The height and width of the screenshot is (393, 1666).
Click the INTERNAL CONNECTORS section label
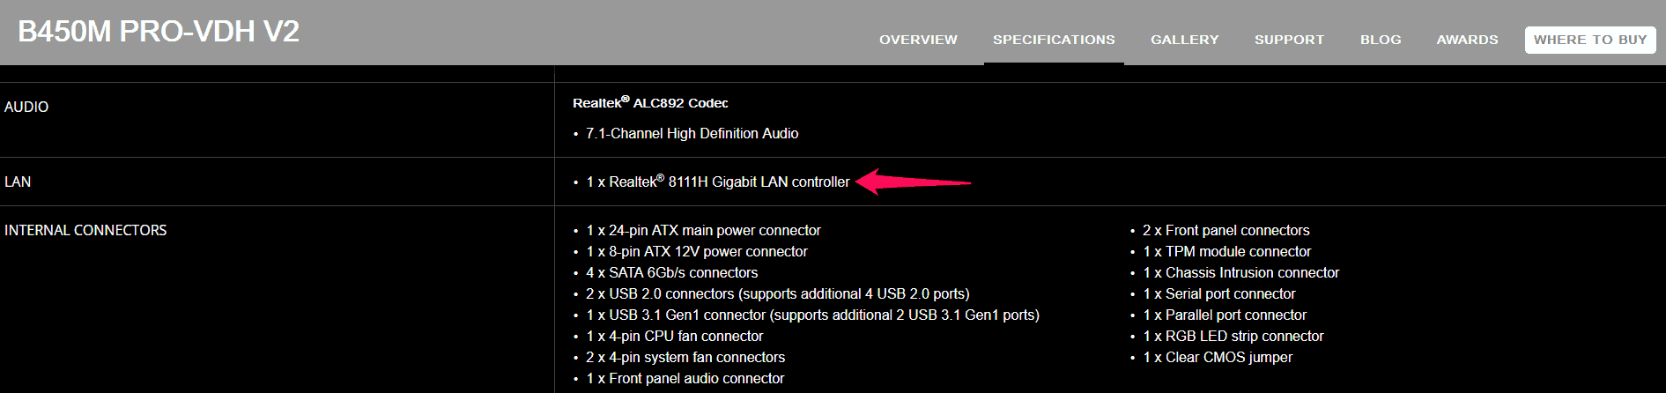point(85,230)
